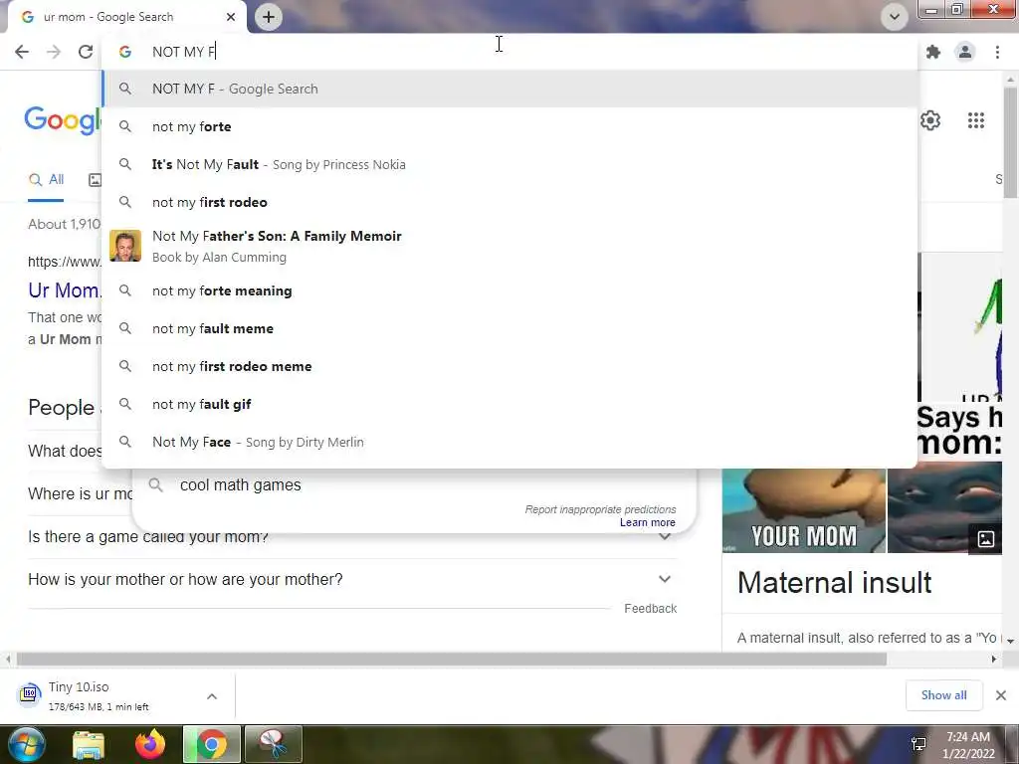Choose 'not my fault meme' suggestion

pyautogui.click(x=510, y=328)
